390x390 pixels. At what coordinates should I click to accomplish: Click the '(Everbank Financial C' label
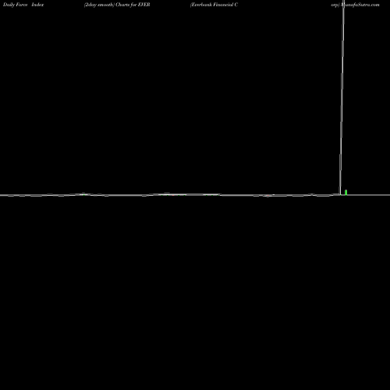click(x=214, y=5)
